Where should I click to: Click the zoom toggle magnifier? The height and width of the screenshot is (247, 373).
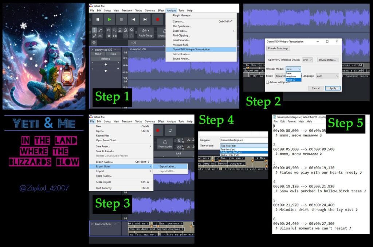[131, 30]
